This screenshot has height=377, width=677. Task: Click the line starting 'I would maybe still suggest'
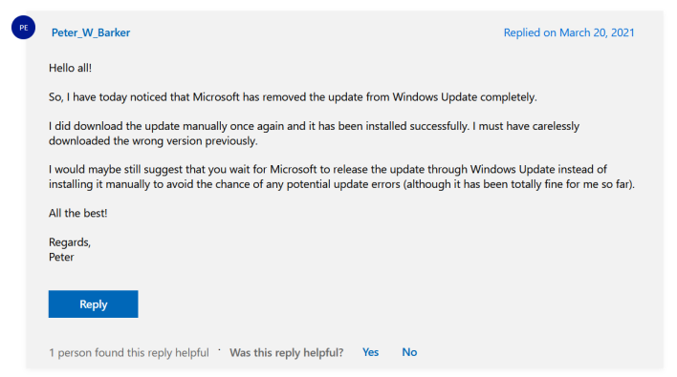click(x=328, y=169)
